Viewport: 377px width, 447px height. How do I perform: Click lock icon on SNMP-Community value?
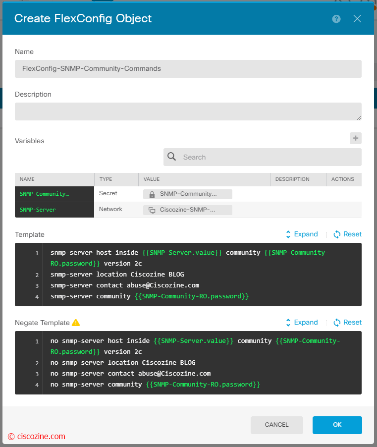point(152,194)
